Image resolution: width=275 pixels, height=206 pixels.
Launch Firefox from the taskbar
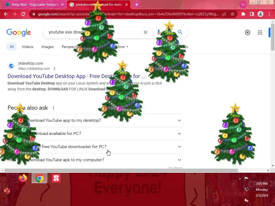pyautogui.click(x=23, y=178)
